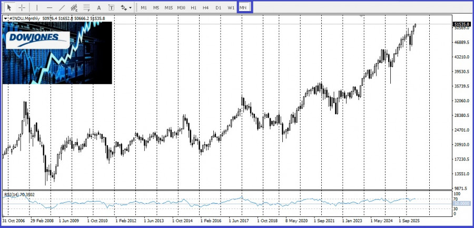
Task: Open the Arrows tool dropdown arrow
Action: [x=130, y=8]
